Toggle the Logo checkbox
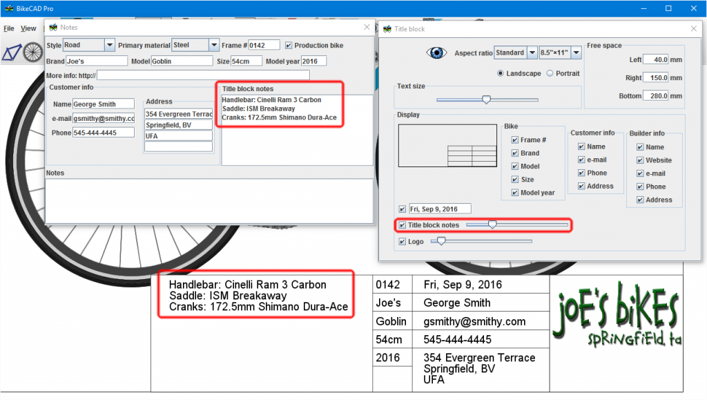Viewport: 707px width, 400px height. (x=403, y=242)
